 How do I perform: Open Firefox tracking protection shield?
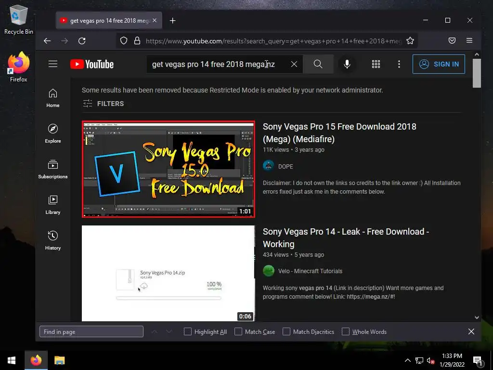pos(124,41)
